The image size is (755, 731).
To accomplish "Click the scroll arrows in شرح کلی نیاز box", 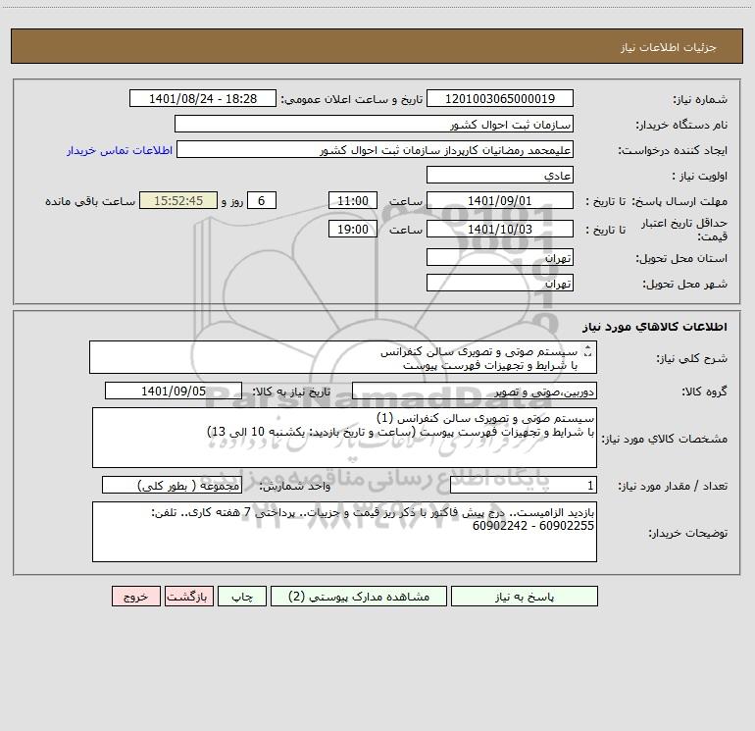I will [587, 352].
